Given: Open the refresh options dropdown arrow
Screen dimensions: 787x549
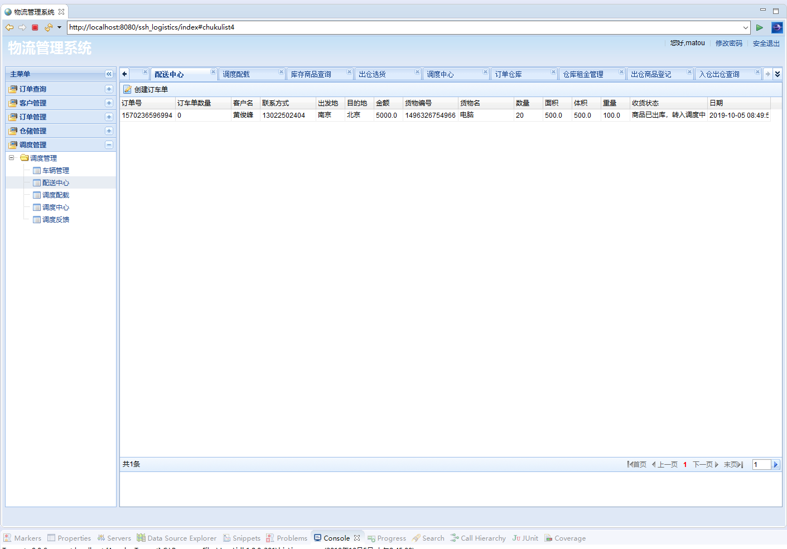Looking at the screenshot, I should point(59,27).
